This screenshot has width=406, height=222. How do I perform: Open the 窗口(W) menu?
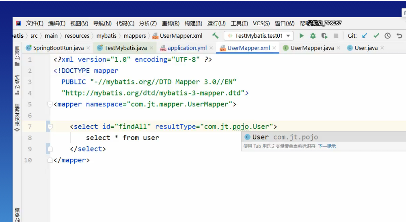click(284, 23)
